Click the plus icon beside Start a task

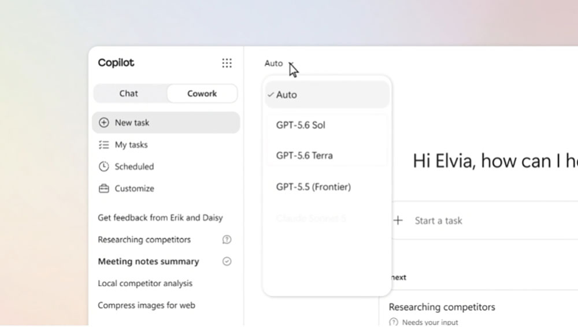[398, 221]
